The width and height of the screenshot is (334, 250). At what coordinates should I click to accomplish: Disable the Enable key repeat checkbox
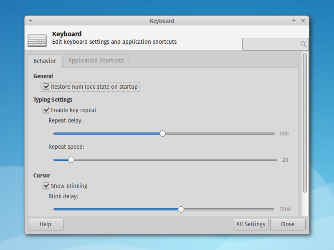[x=46, y=110]
